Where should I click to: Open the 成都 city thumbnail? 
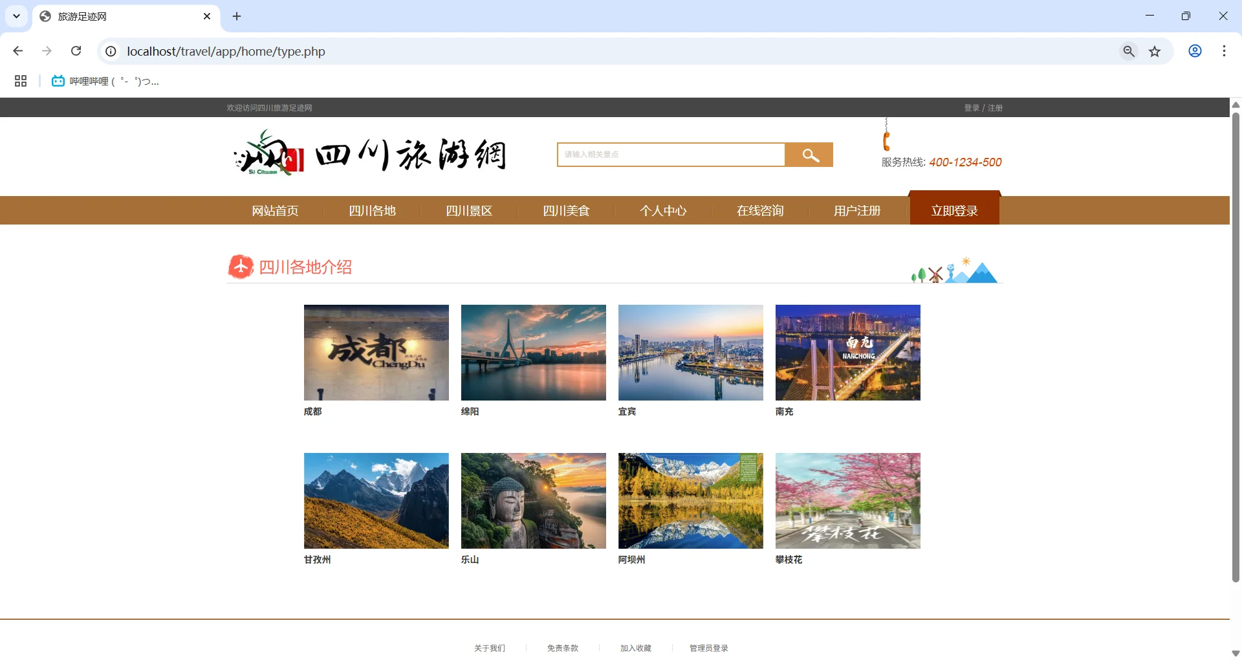[376, 352]
